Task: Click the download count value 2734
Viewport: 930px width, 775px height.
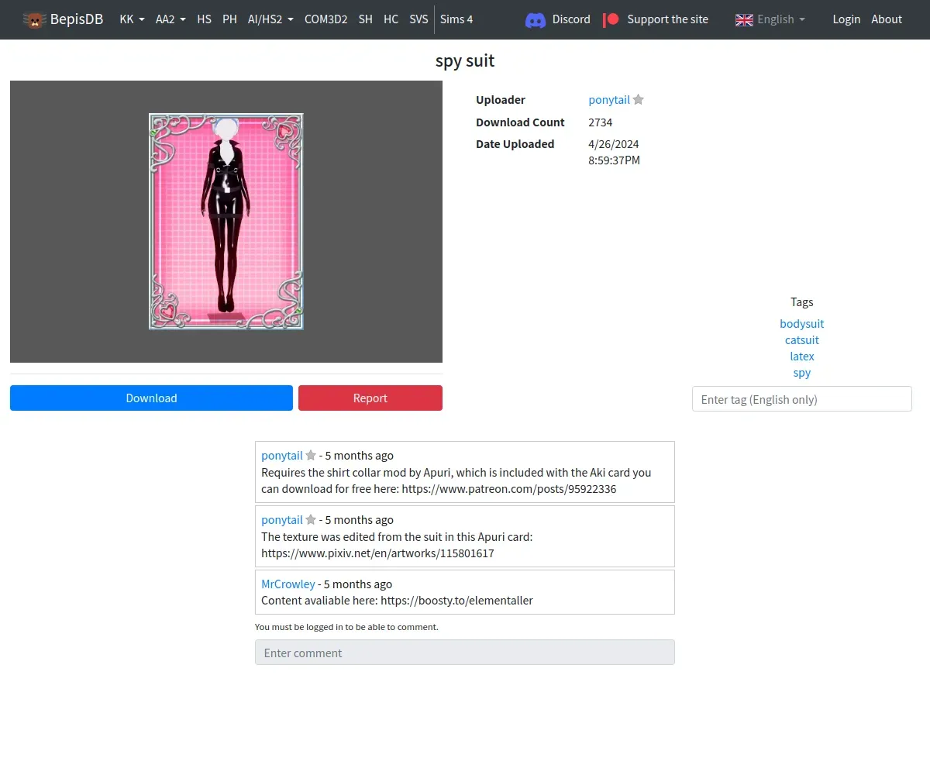Action: click(x=601, y=122)
